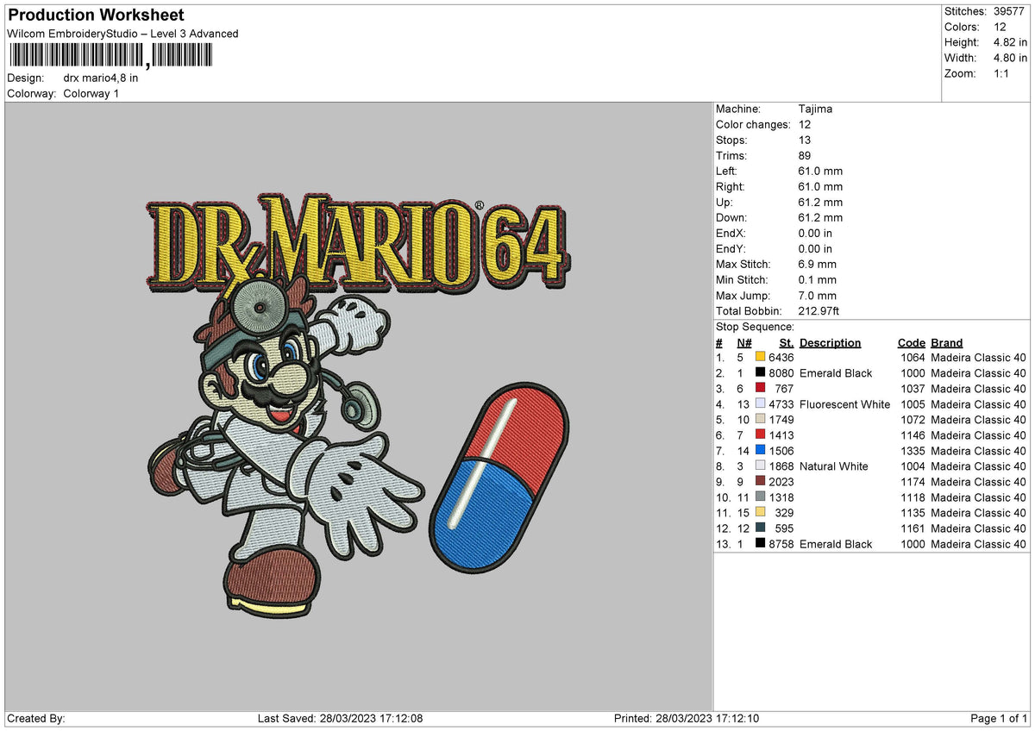The image size is (1035, 731).
Task: Select the blue 1506 thread swatch in row 7
Action: click(759, 451)
